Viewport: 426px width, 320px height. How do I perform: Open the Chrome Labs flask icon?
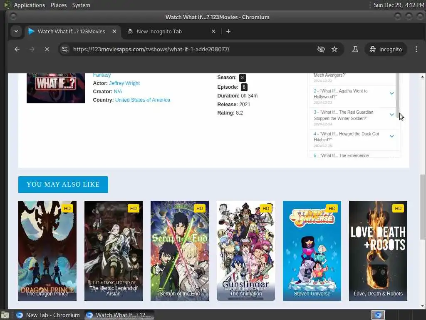(355, 49)
